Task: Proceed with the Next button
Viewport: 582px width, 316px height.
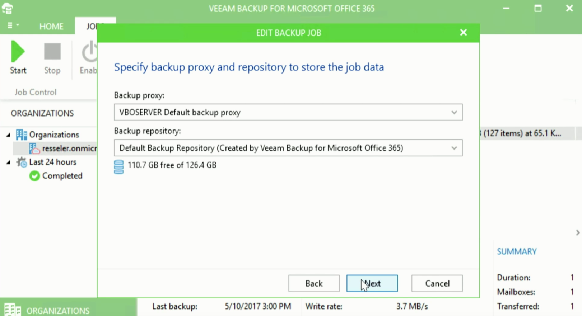Action: [372, 283]
